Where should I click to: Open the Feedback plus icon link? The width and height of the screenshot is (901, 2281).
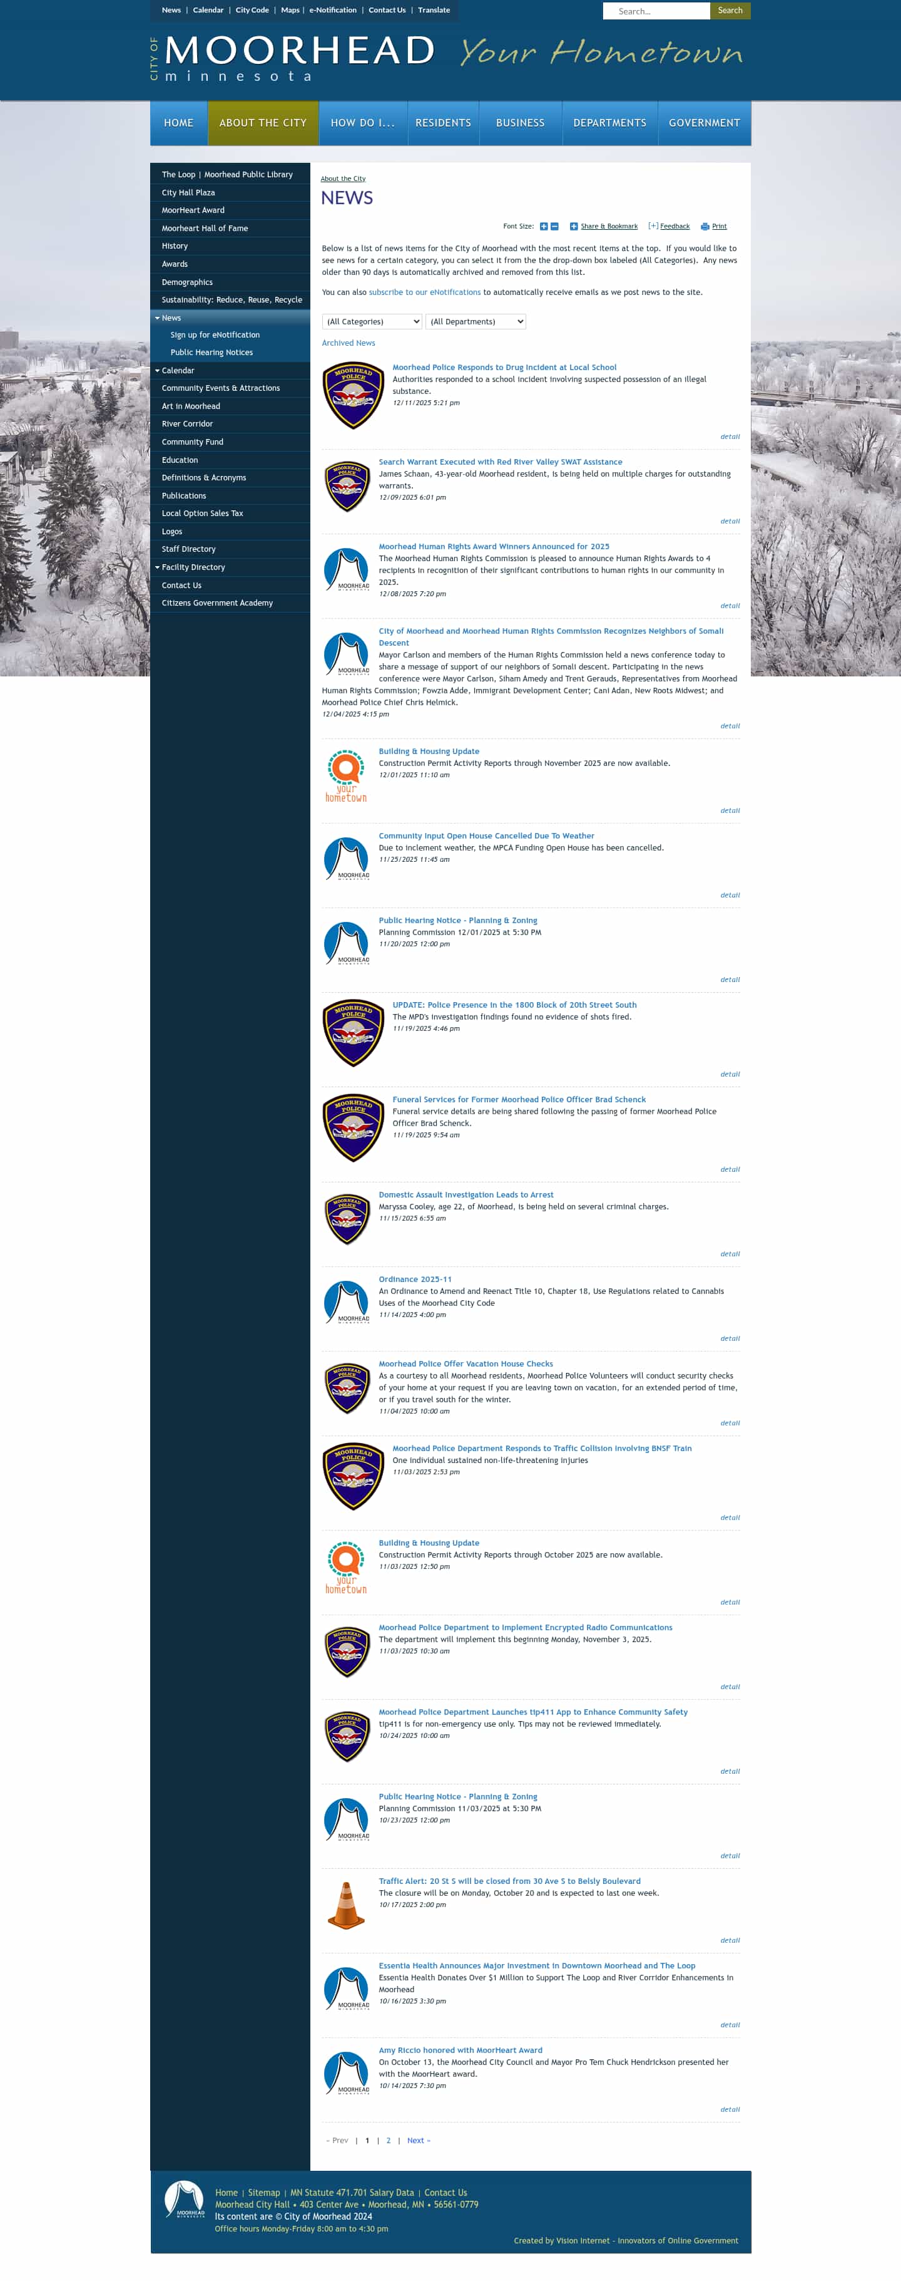653,226
